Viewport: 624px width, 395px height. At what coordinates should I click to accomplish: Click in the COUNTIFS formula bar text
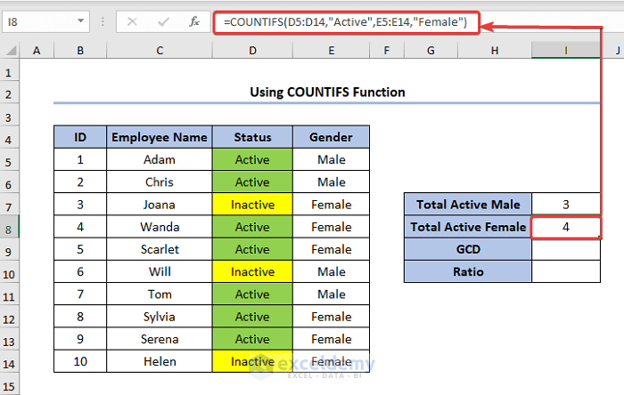click(346, 22)
